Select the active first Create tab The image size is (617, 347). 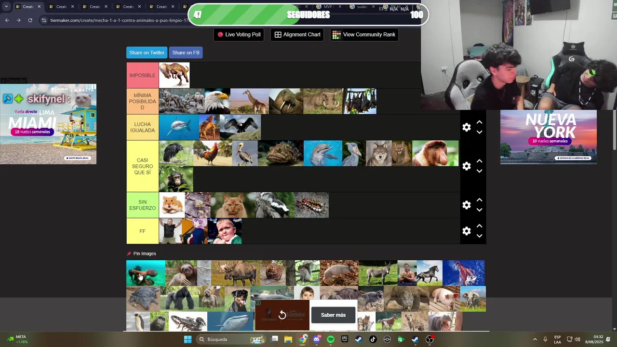(28, 7)
